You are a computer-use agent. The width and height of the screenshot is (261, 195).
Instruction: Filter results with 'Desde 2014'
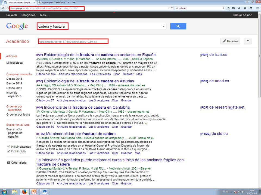[14, 83]
